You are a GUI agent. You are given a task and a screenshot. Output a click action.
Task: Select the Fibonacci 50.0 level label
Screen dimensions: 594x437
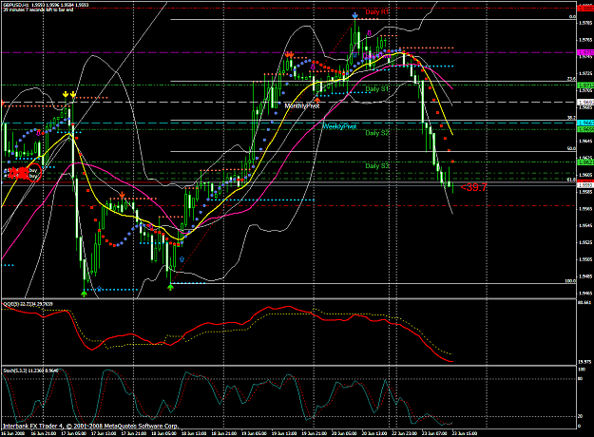tap(571, 149)
